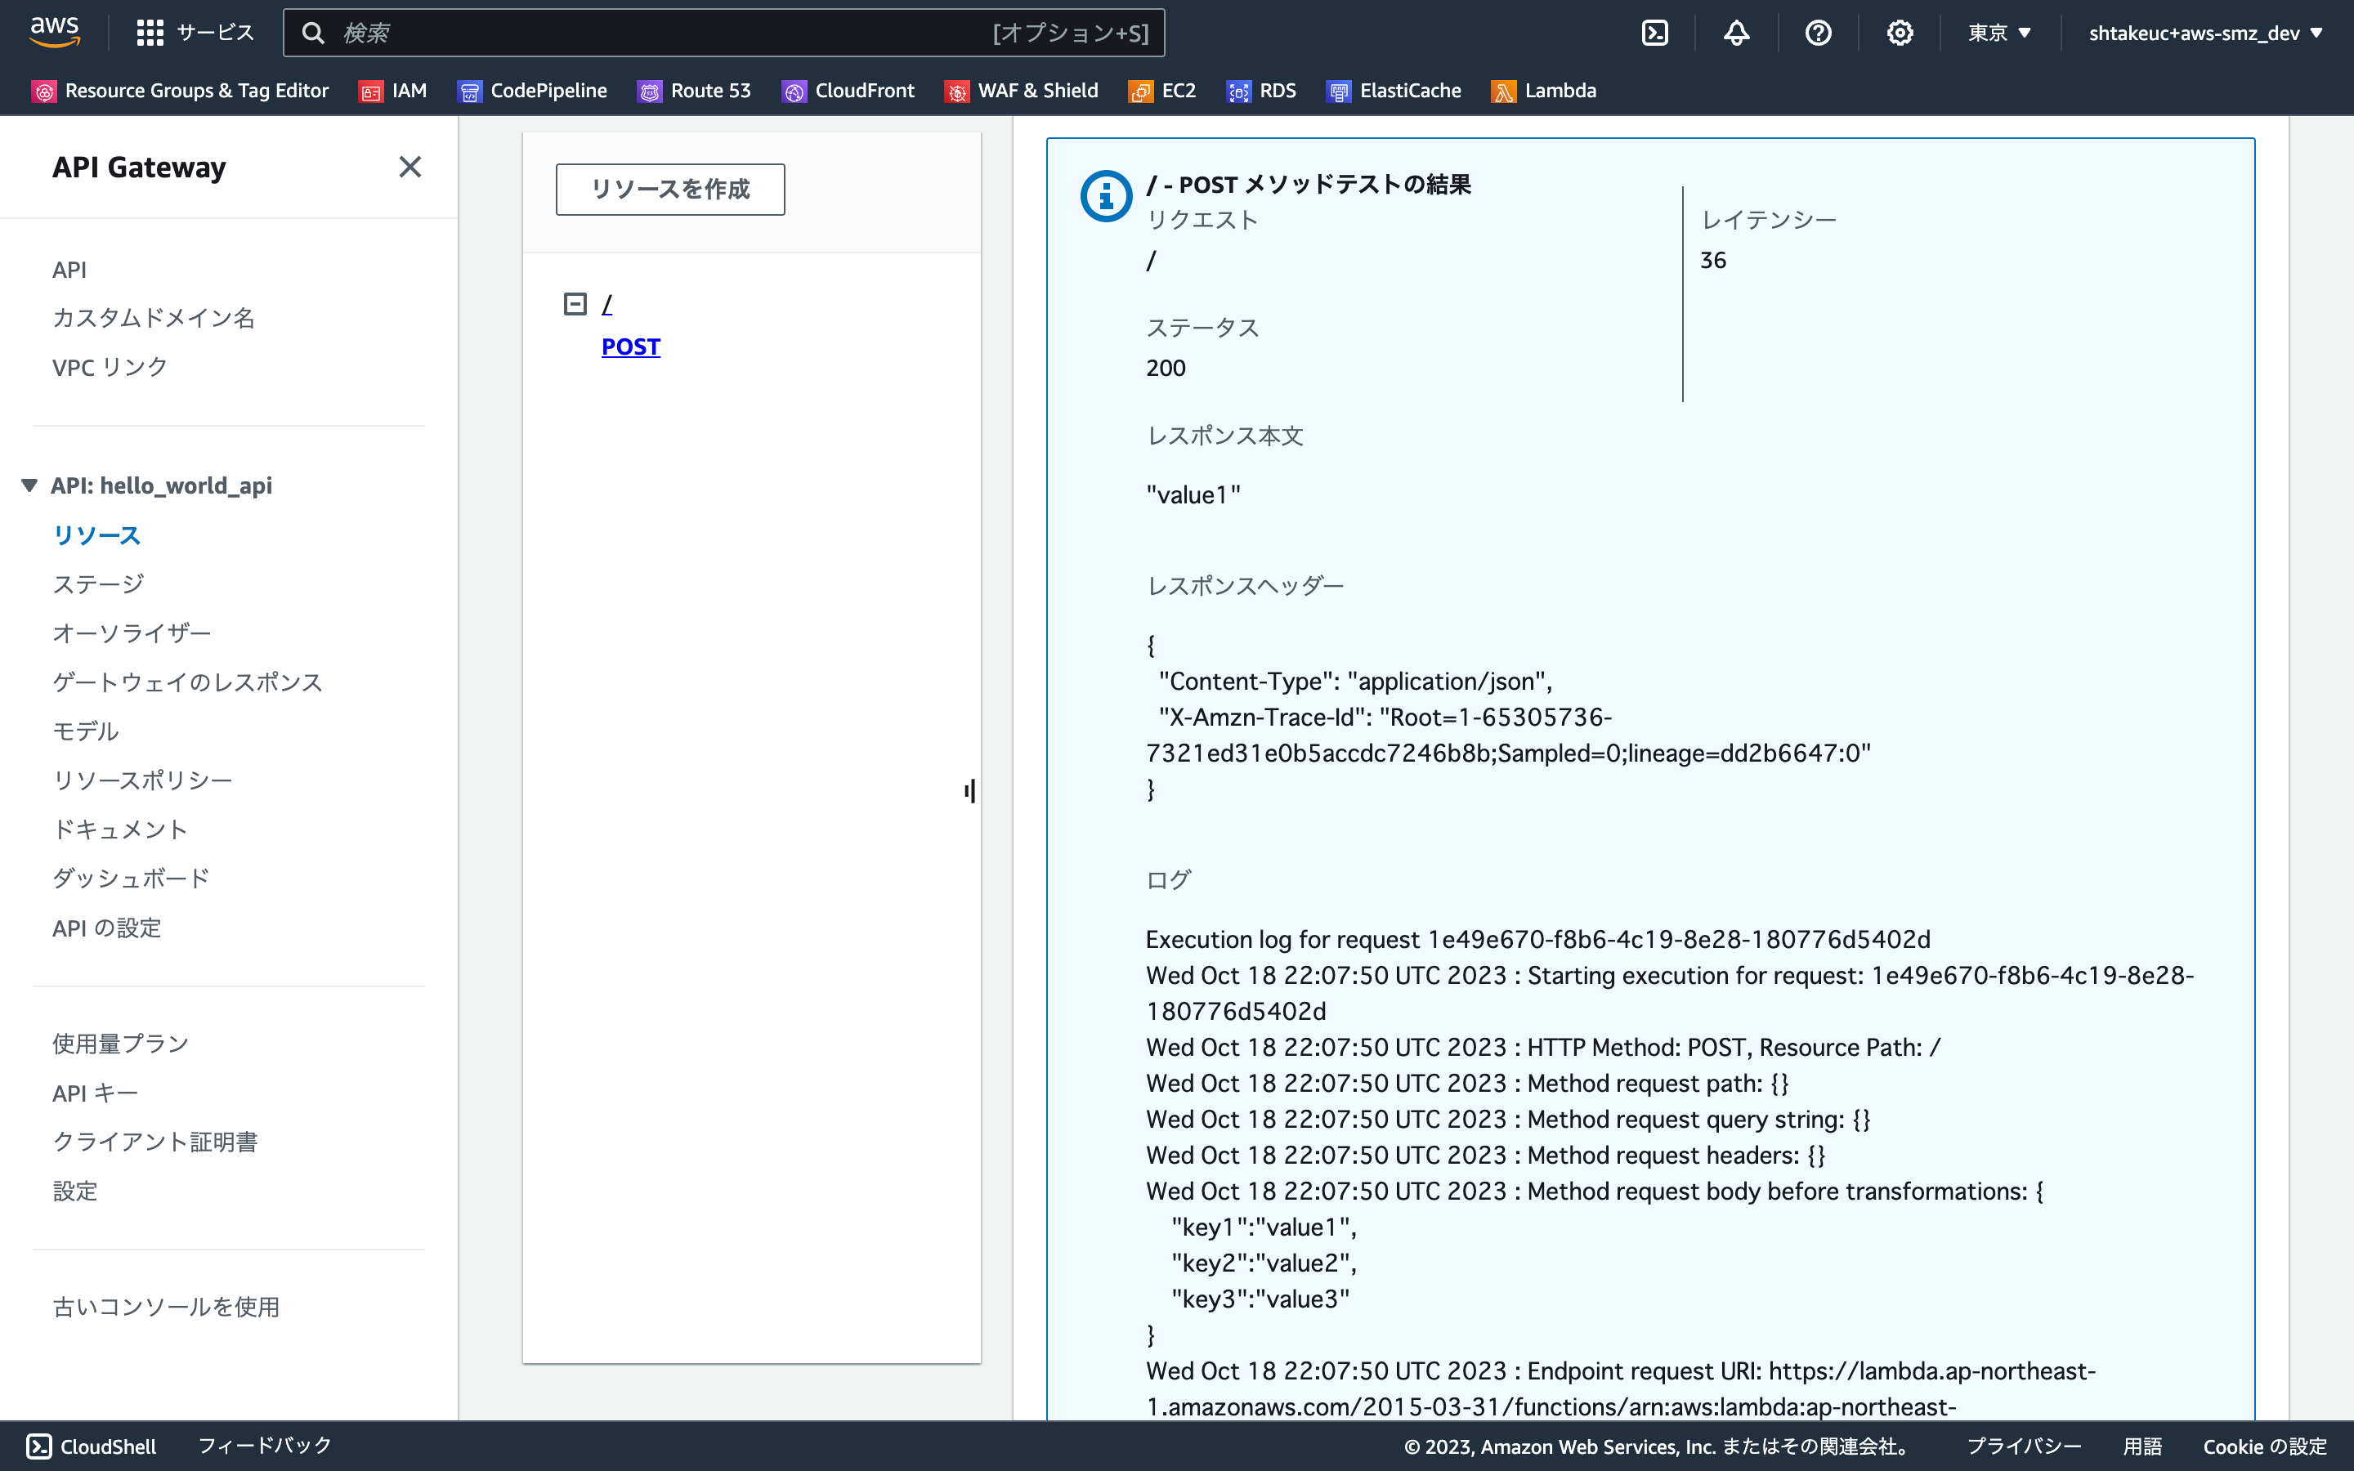Click the info icon in test result
The height and width of the screenshot is (1471, 2354).
1106,196
